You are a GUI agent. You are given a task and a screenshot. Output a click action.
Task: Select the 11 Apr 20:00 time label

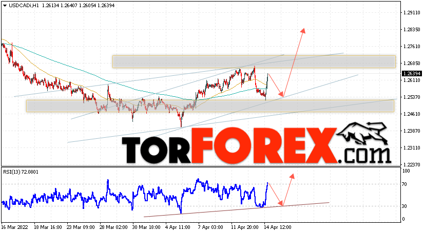click(245, 227)
